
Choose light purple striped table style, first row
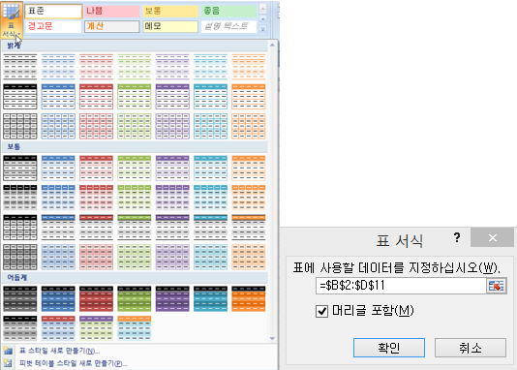click(x=172, y=67)
